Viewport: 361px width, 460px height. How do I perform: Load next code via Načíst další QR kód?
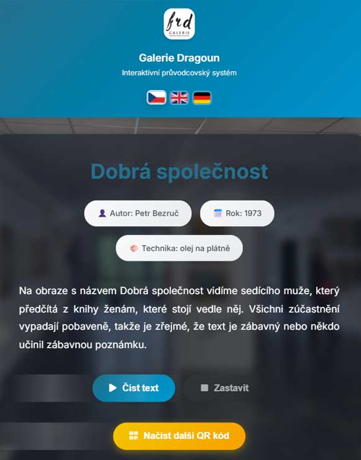(179, 436)
